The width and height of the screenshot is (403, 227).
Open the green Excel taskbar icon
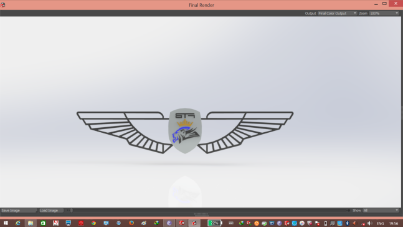click(43, 223)
